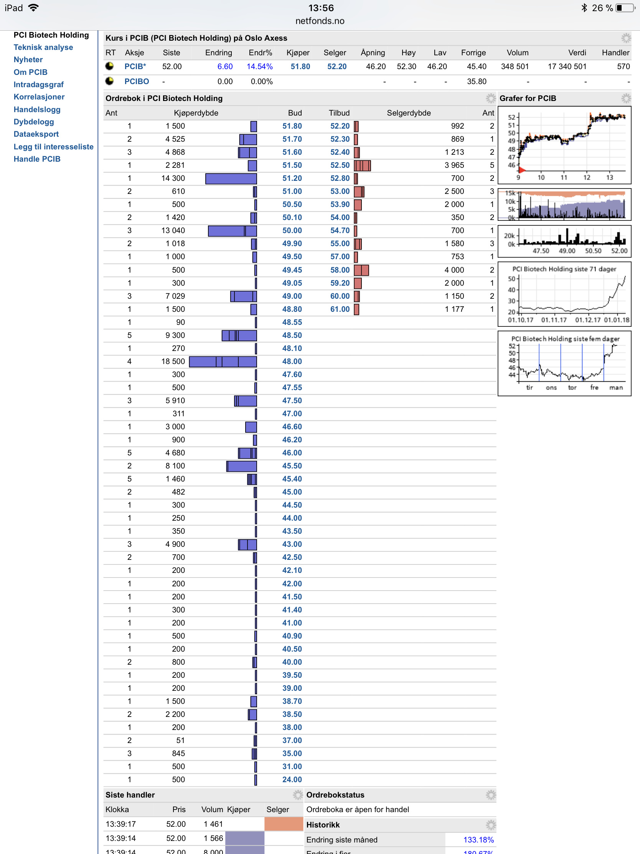Open Intradagsgraf from sidebar
Image resolution: width=640 pixels, height=854 pixels.
click(x=39, y=84)
